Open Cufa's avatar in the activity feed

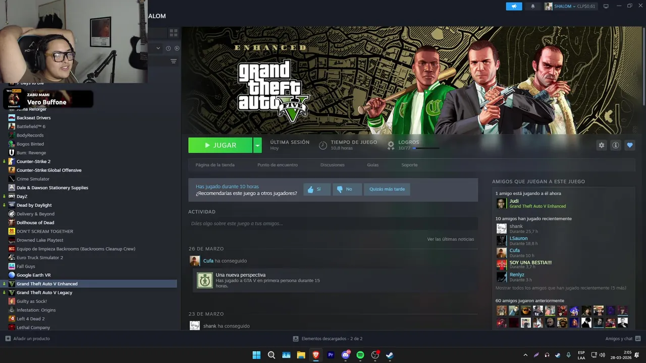pyautogui.click(x=195, y=261)
